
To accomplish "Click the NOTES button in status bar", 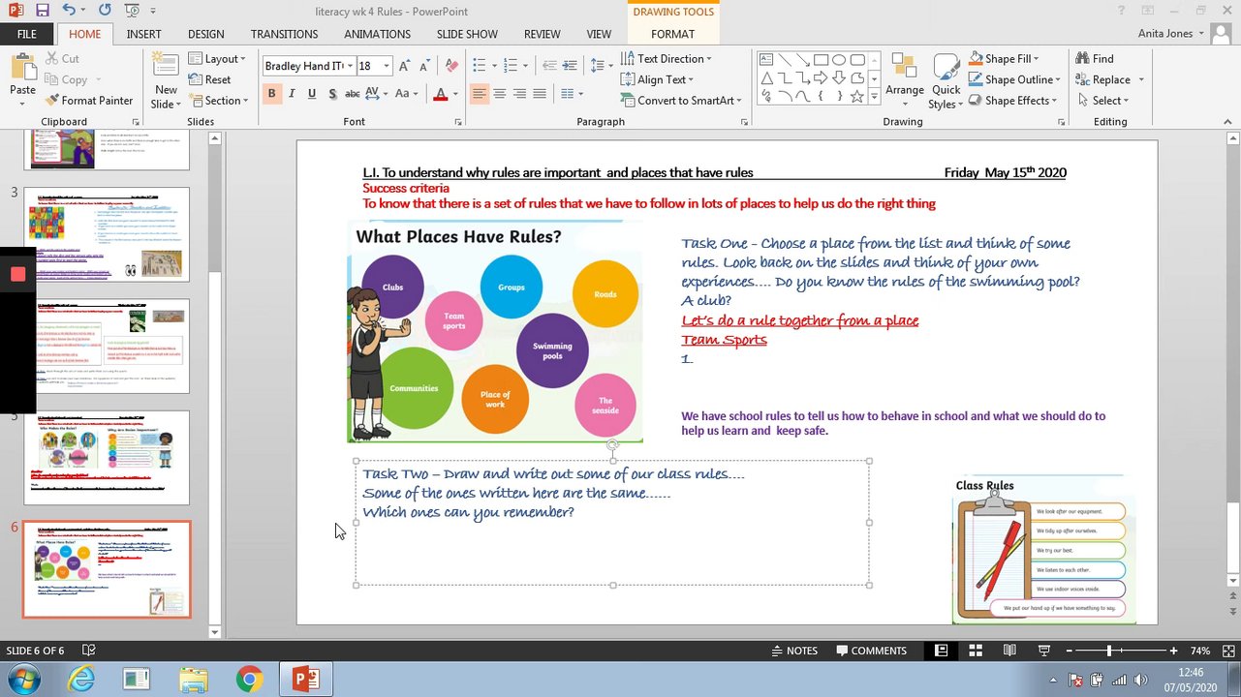I will coord(794,651).
